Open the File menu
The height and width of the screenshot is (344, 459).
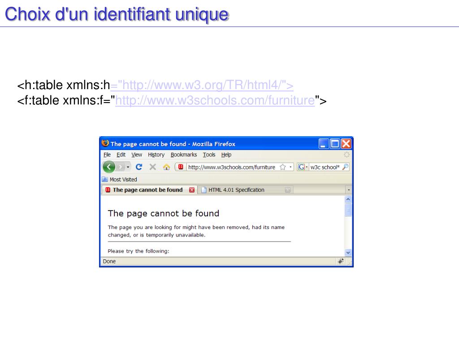(107, 155)
